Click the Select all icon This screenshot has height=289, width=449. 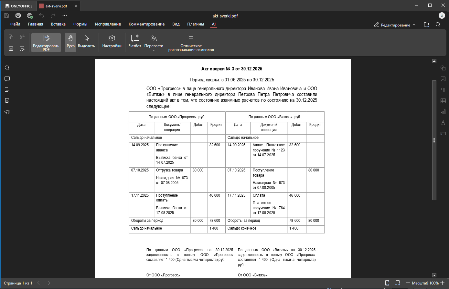pos(22,48)
